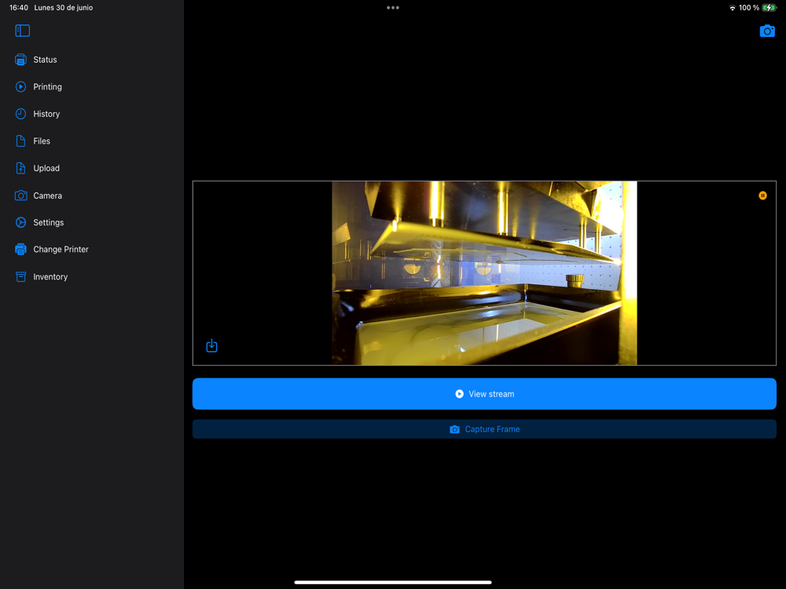Tap the Wi-Fi icon in status bar
Screen dimensions: 786x589
tap(733, 8)
